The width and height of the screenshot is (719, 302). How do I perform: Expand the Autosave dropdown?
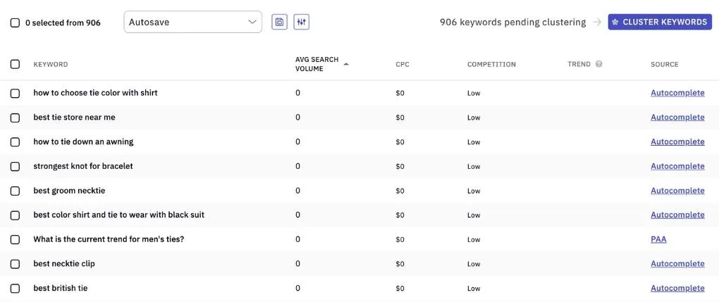click(192, 22)
